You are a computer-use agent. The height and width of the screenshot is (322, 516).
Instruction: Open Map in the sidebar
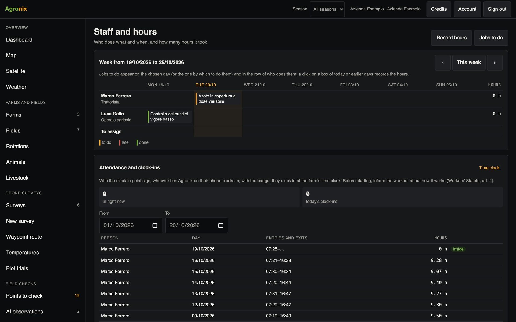43,56
